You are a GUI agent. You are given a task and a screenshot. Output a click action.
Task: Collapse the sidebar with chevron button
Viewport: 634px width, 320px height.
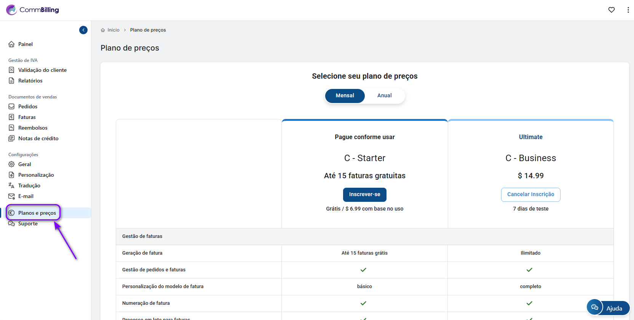click(83, 30)
